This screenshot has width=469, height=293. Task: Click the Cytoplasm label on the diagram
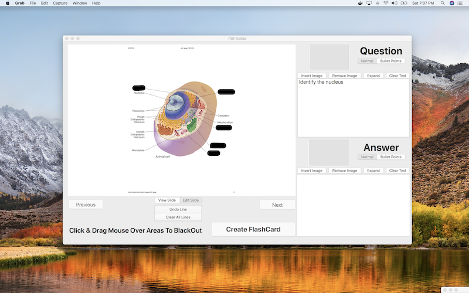[x=223, y=115]
